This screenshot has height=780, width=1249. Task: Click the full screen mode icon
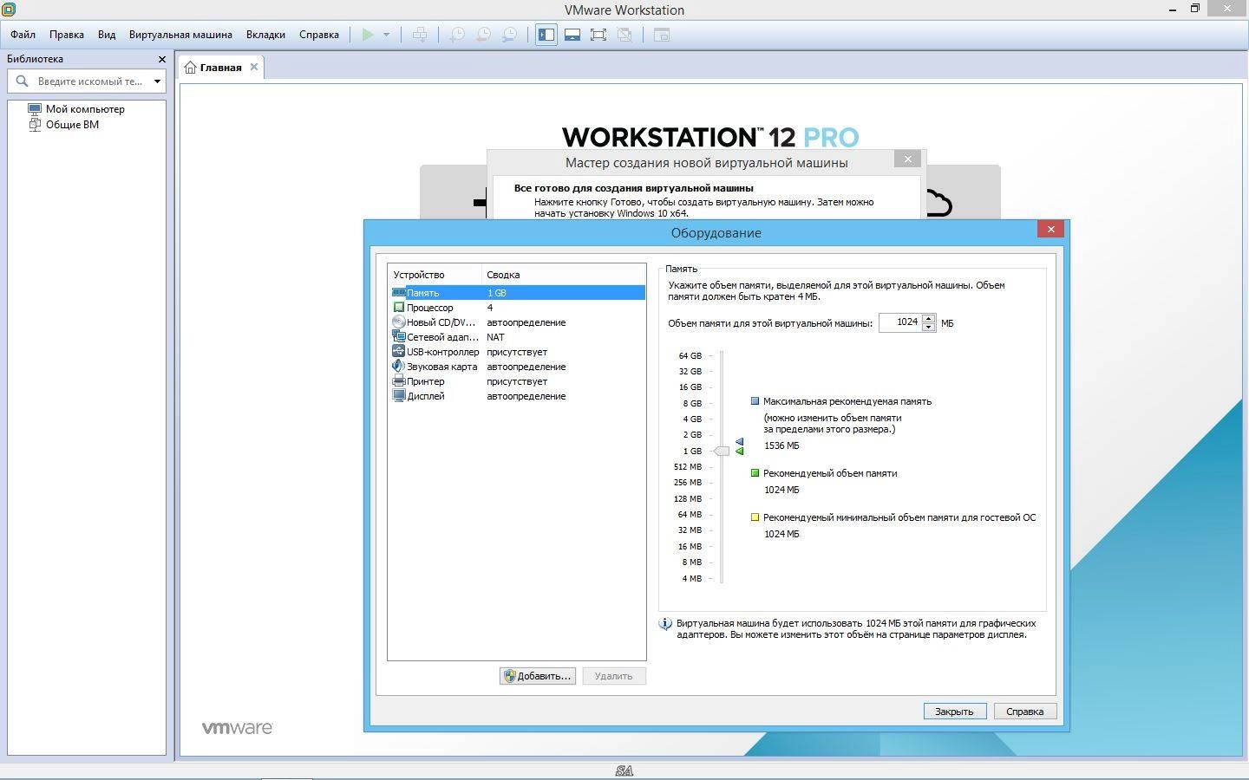598,35
